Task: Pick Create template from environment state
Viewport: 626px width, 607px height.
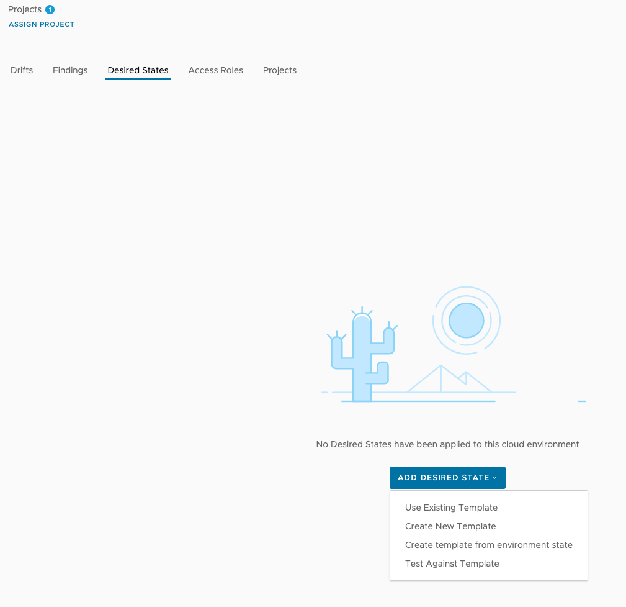Action: click(x=489, y=545)
